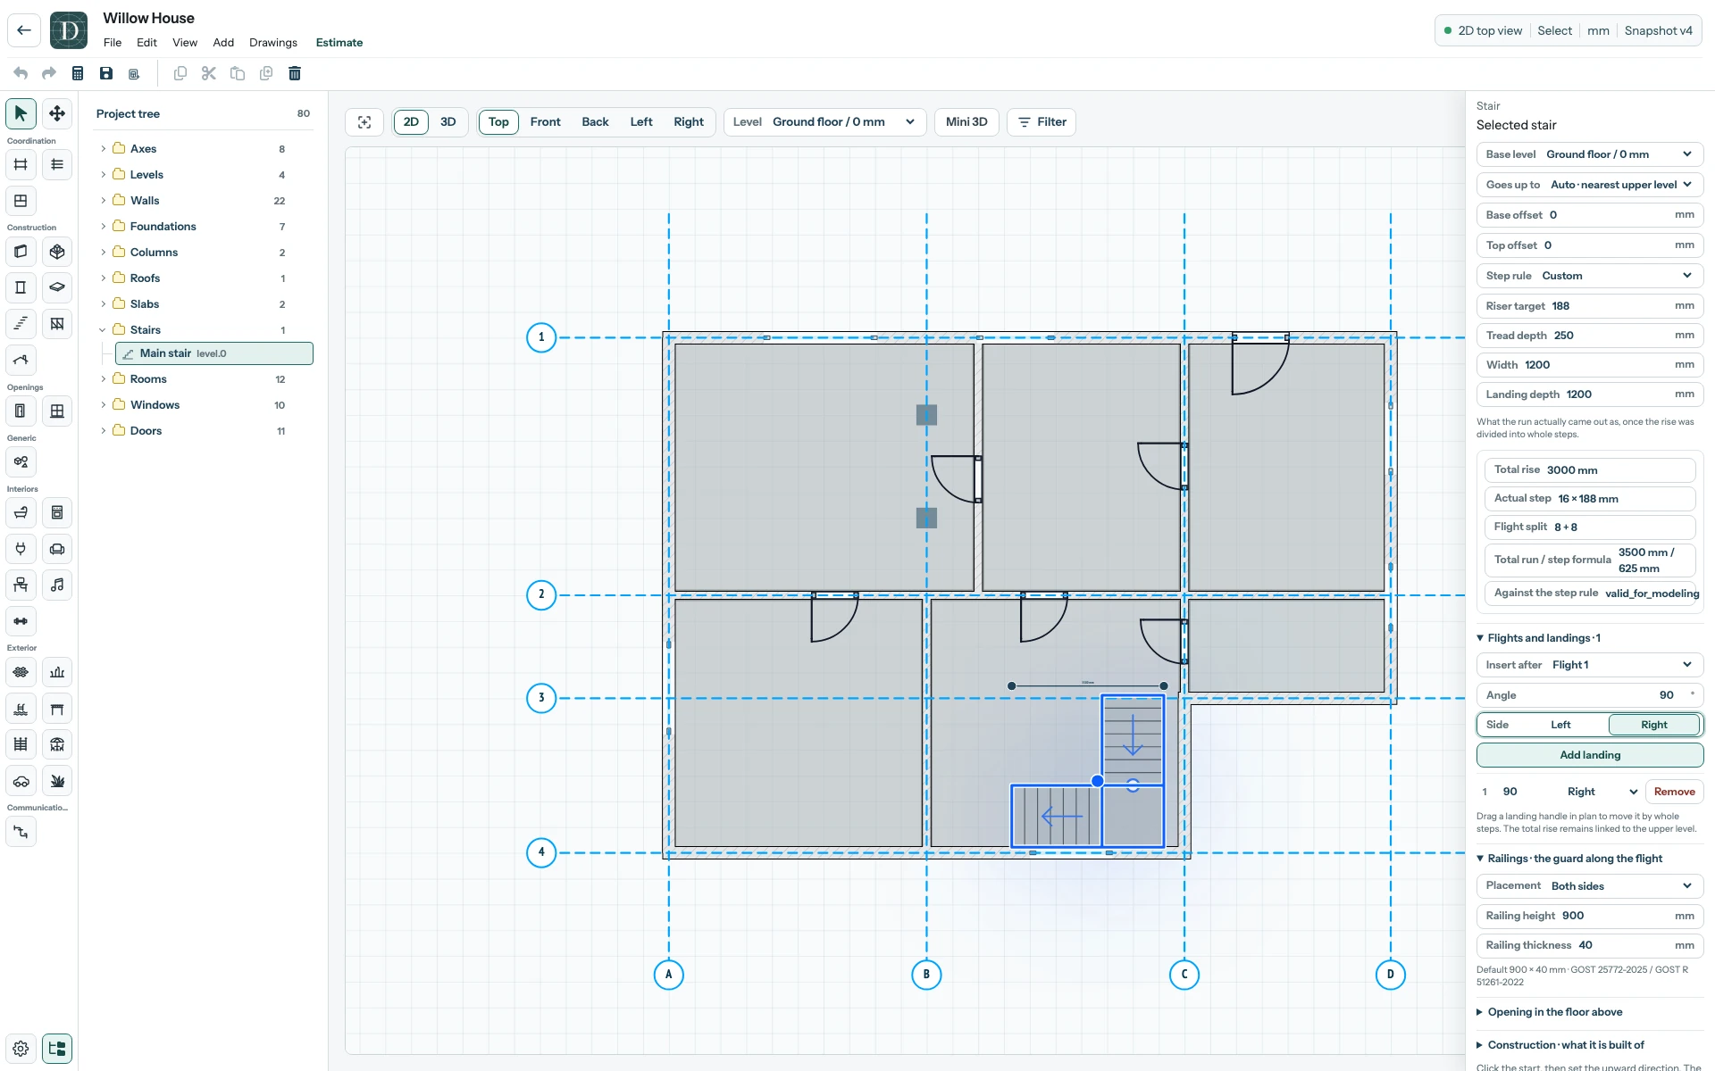Open the Add menu
Viewport: 1715px width, 1071px height.
point(223,43)
